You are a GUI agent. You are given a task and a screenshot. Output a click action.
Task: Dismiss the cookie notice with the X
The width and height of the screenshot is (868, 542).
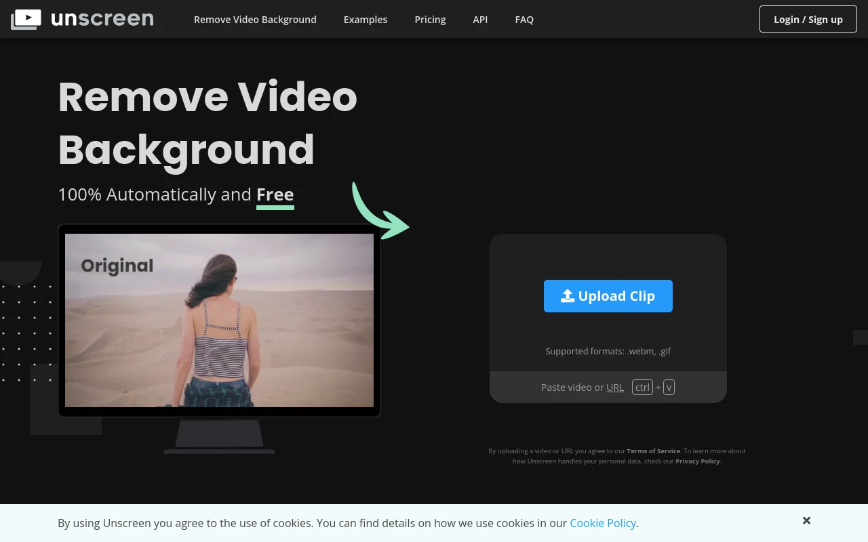coord(806,520)
